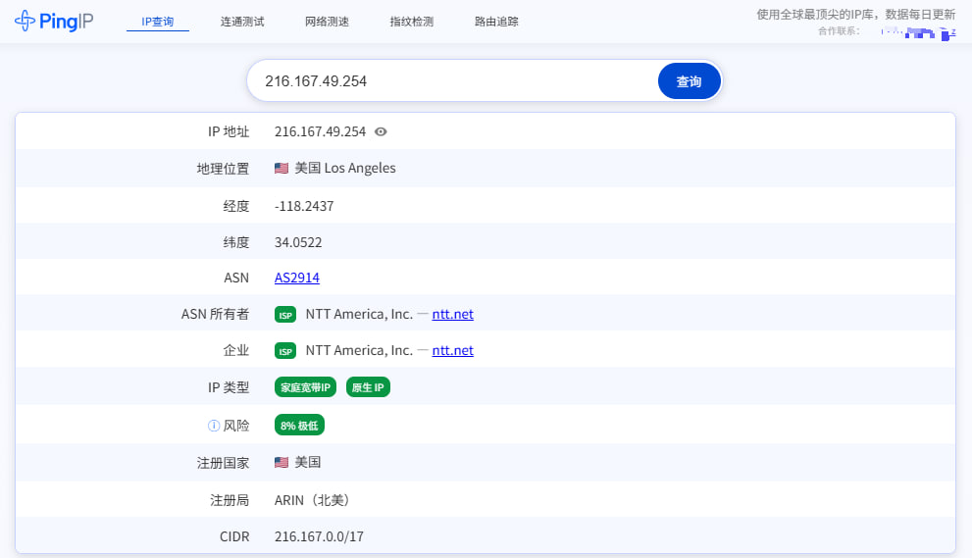Click the ARIN（北美）registry text
Viewport: 972px width, 558px height.
tap(313, 500)
